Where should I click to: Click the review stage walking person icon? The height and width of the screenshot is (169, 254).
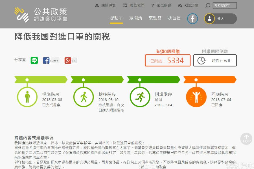[x=84, y=97]
